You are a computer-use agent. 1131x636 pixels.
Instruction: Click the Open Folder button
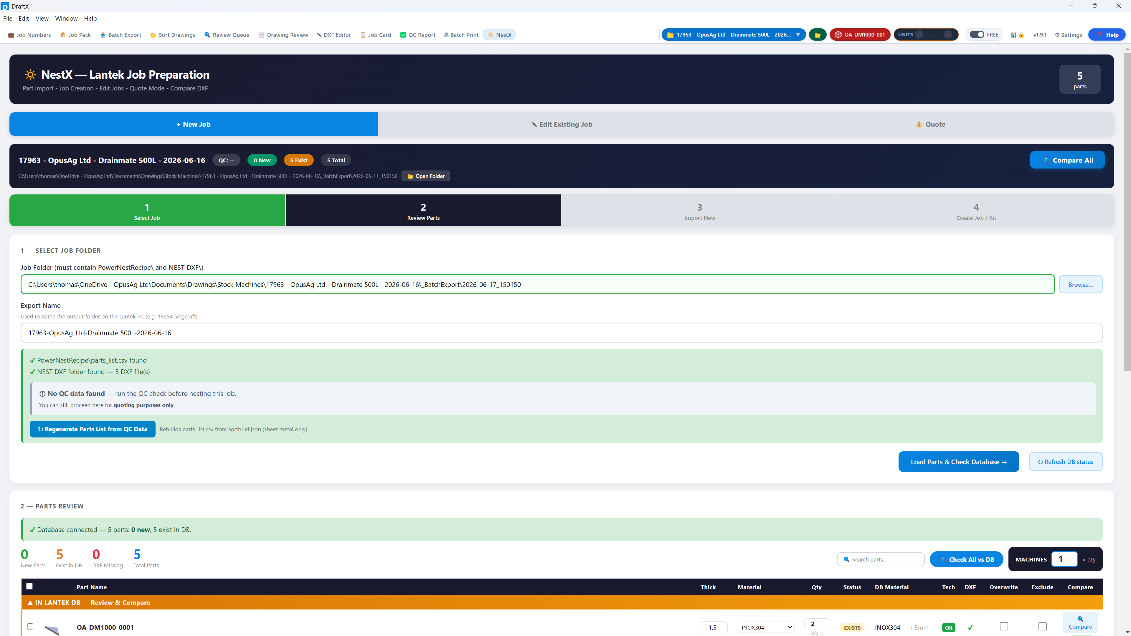(x=425, y=176)
